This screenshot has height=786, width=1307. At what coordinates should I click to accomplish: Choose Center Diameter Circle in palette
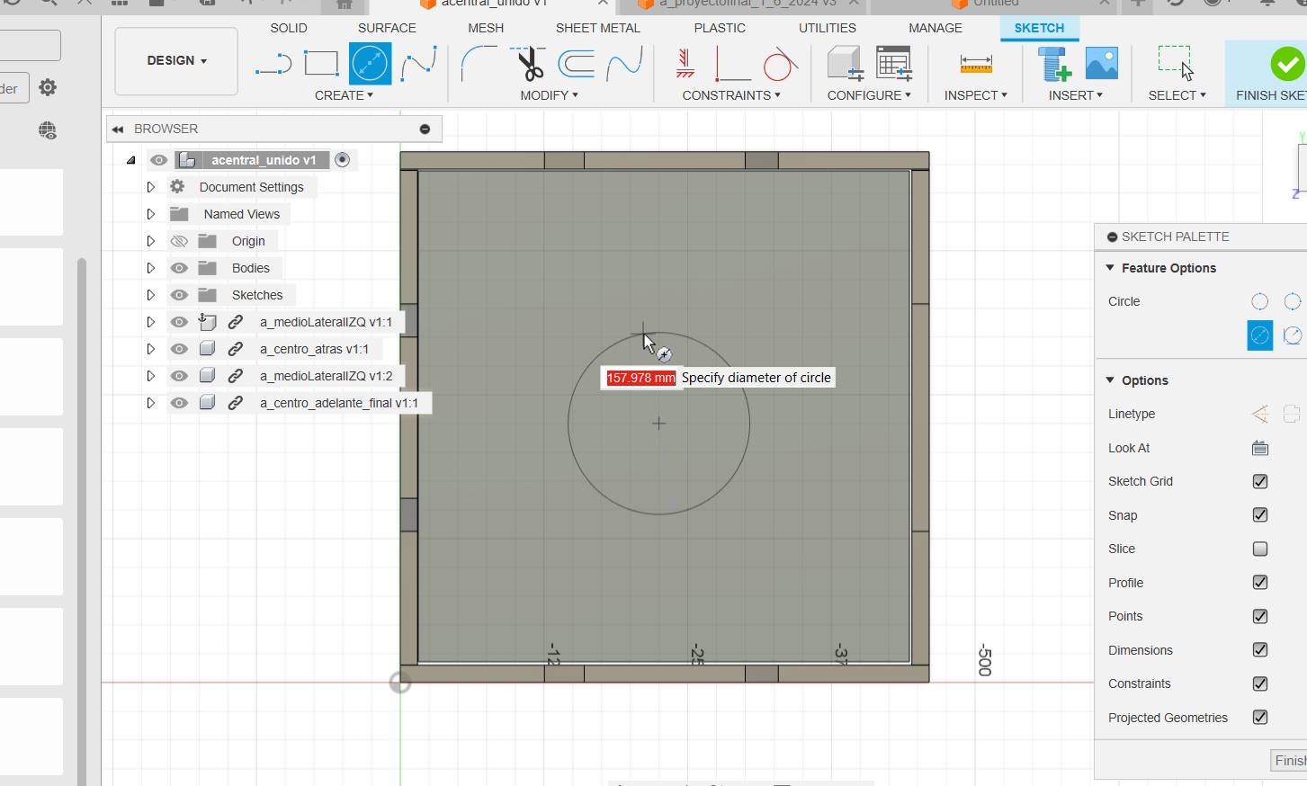(x=1259, y=301)
